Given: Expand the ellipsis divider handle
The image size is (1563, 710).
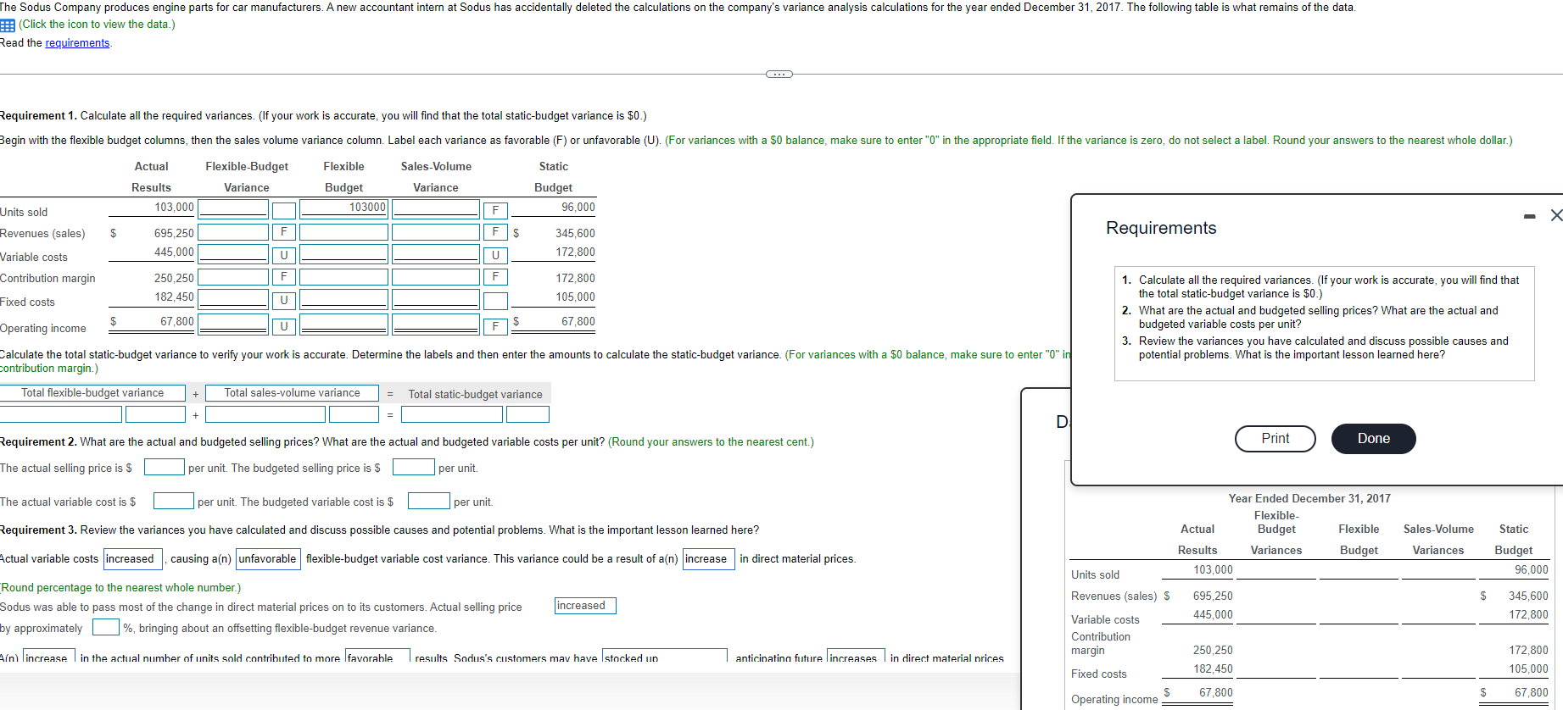Looking at the screenshot, I should [x=779, y=75].
